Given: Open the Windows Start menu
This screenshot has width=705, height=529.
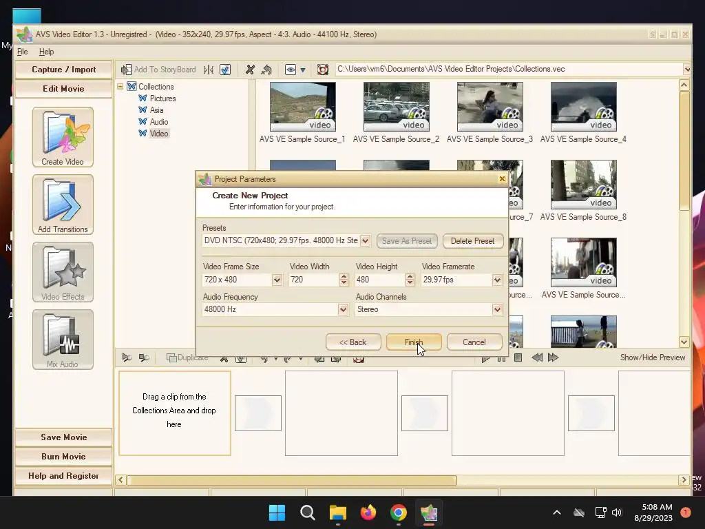Looking at the screenshot, I should (277, 512).
